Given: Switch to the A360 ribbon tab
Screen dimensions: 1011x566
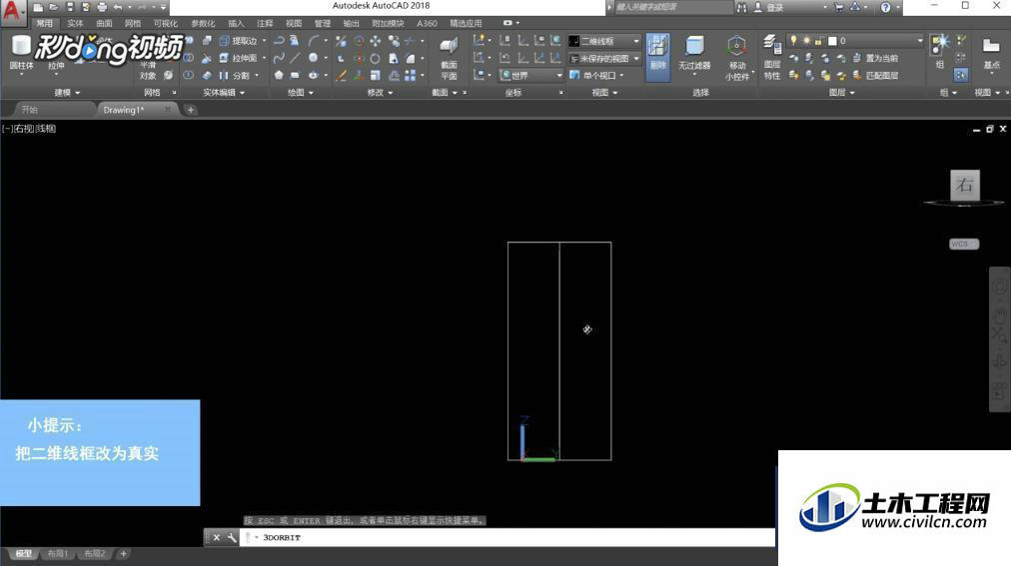Looking at the screenshot, I should 427,23.
